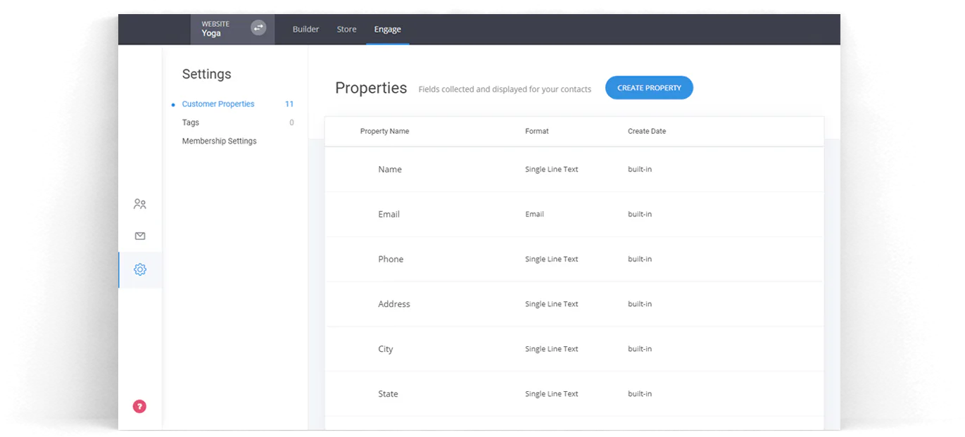Screen dimensions: 965x437
Task: Select the Engage tab
Action: point(387,29)
